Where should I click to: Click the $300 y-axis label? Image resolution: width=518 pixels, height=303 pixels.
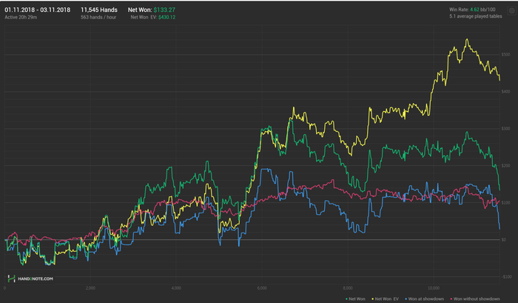click(505, 129)
